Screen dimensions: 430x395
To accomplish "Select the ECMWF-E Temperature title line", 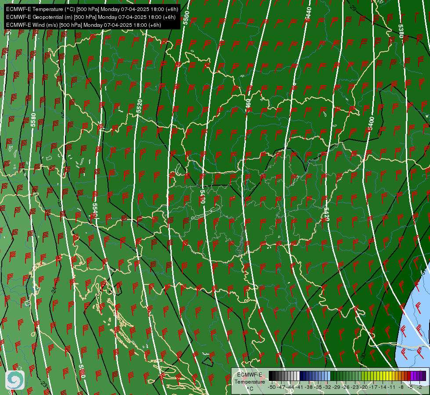I will click(x=92, y=9).
